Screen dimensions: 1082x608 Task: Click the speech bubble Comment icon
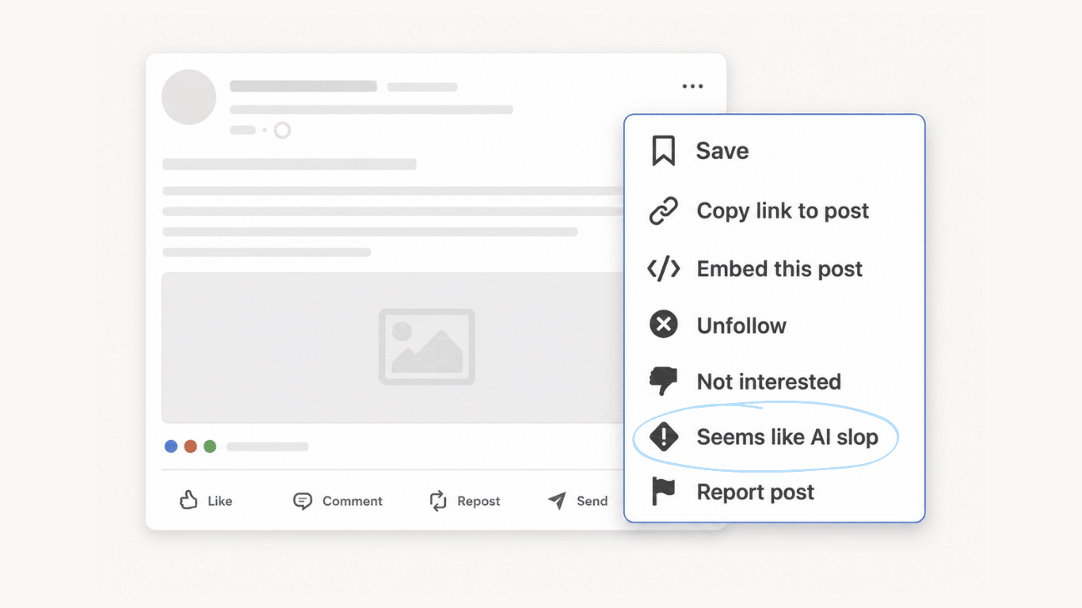303,501
